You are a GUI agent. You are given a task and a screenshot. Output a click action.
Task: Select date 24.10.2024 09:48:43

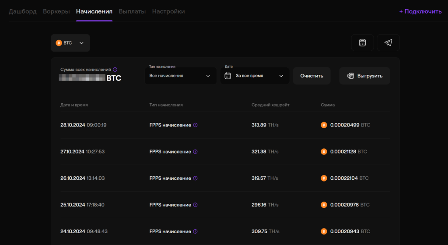[84, 231]
